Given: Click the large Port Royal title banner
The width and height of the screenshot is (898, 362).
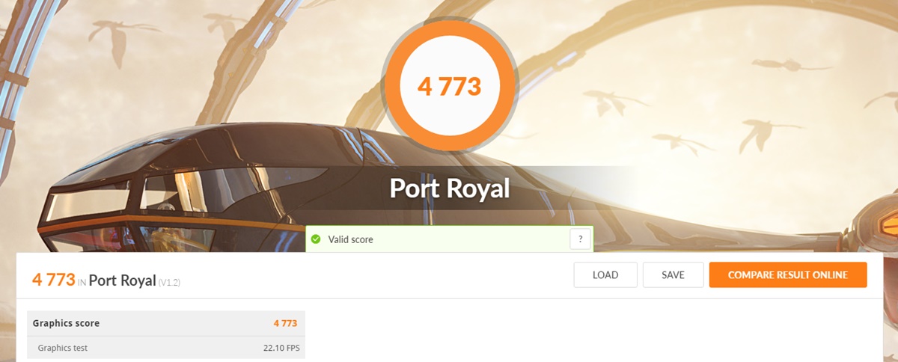Looking at the screenshot, I should click(449, 188).
